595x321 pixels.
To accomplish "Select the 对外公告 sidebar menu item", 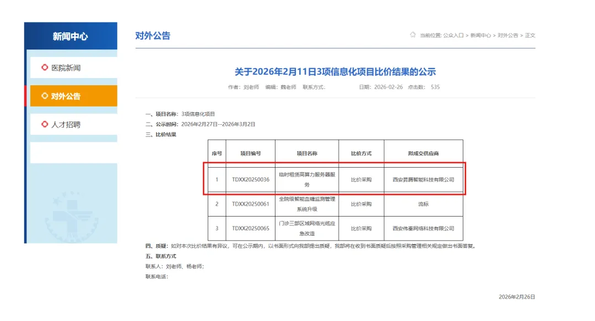I will (74, 96).
